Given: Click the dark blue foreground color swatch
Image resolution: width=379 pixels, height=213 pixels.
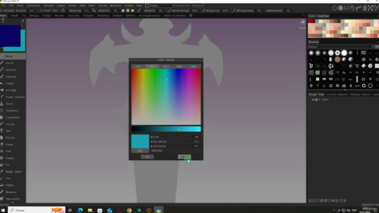Looking at the screenshot, I should [x=10, y=36].
